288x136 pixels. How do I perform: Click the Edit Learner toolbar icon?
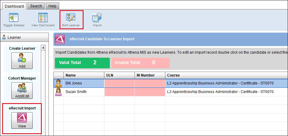[x=71, y=18]
